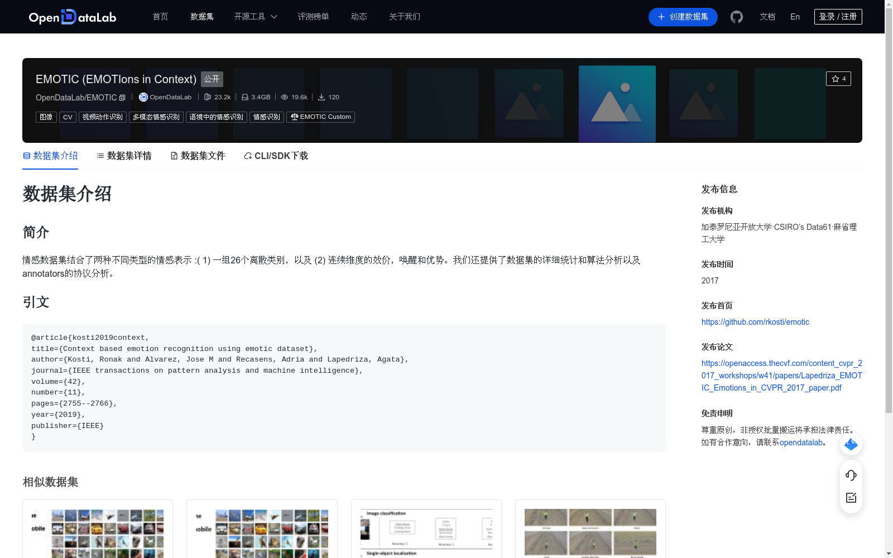Click the citation line '@article{kosti2019context,'
Image resolution: width=893 pixels, height=558 pixels.
(90, 338)
